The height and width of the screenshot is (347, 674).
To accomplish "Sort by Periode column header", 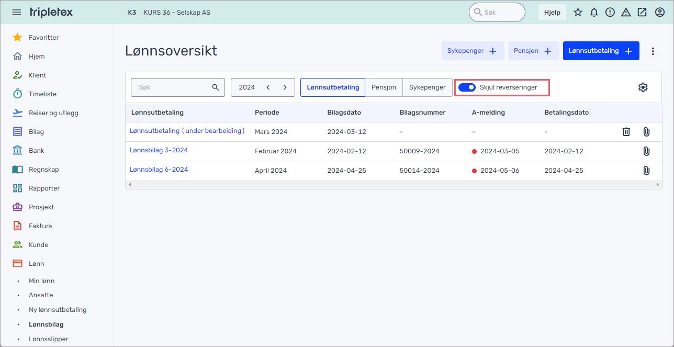I will point(267,113).
